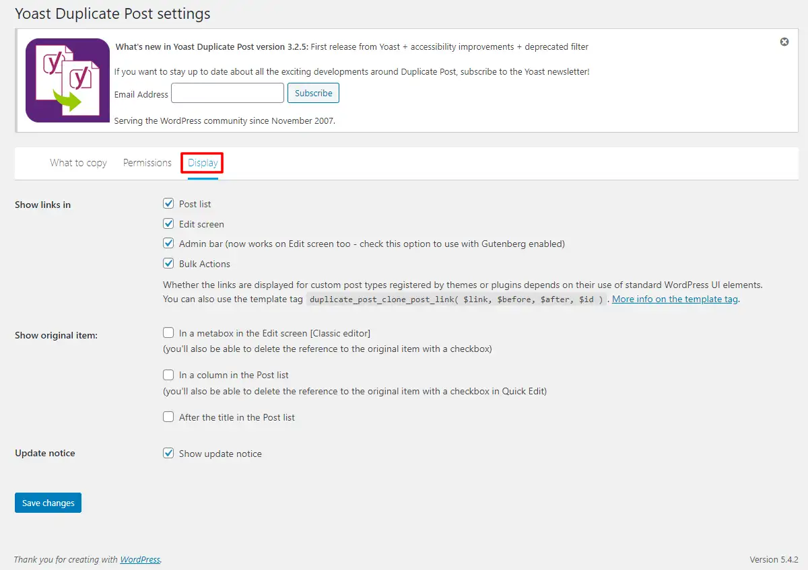The image size is (808, 570).
Task: Uncheck the Bulk Actions checkbox
Action: click(168, 264)
